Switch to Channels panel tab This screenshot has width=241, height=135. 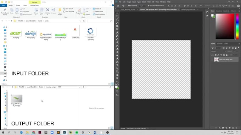click(x=220, y=44)
